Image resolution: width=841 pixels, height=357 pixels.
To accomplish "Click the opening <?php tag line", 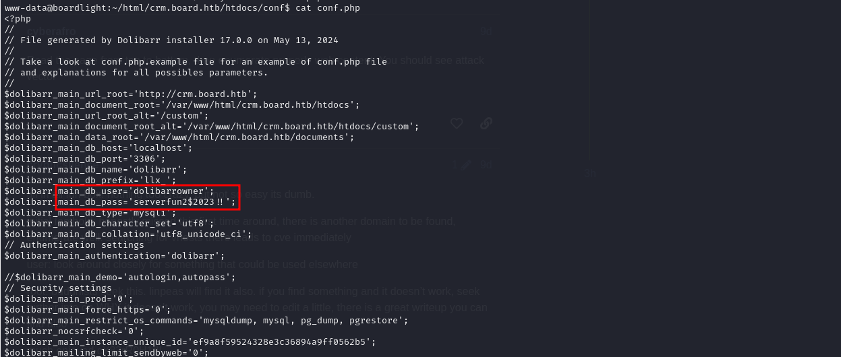I will (x=18, y=19).
